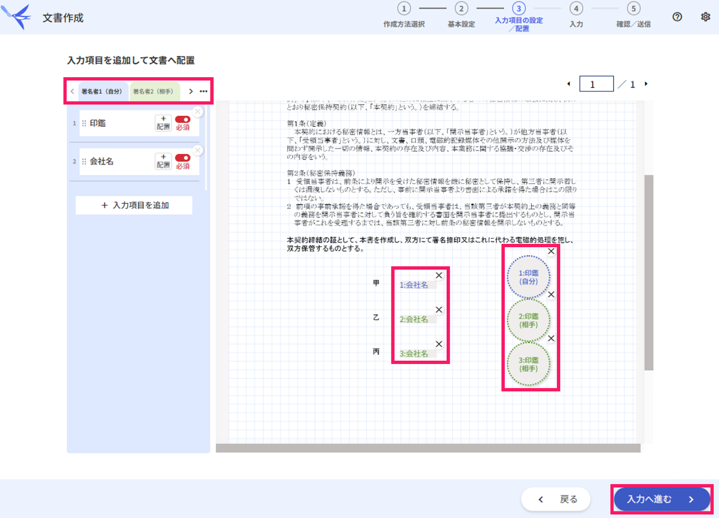Click 入力へ進む to proceed
The image size is (719, 518).
click(662, 499)
